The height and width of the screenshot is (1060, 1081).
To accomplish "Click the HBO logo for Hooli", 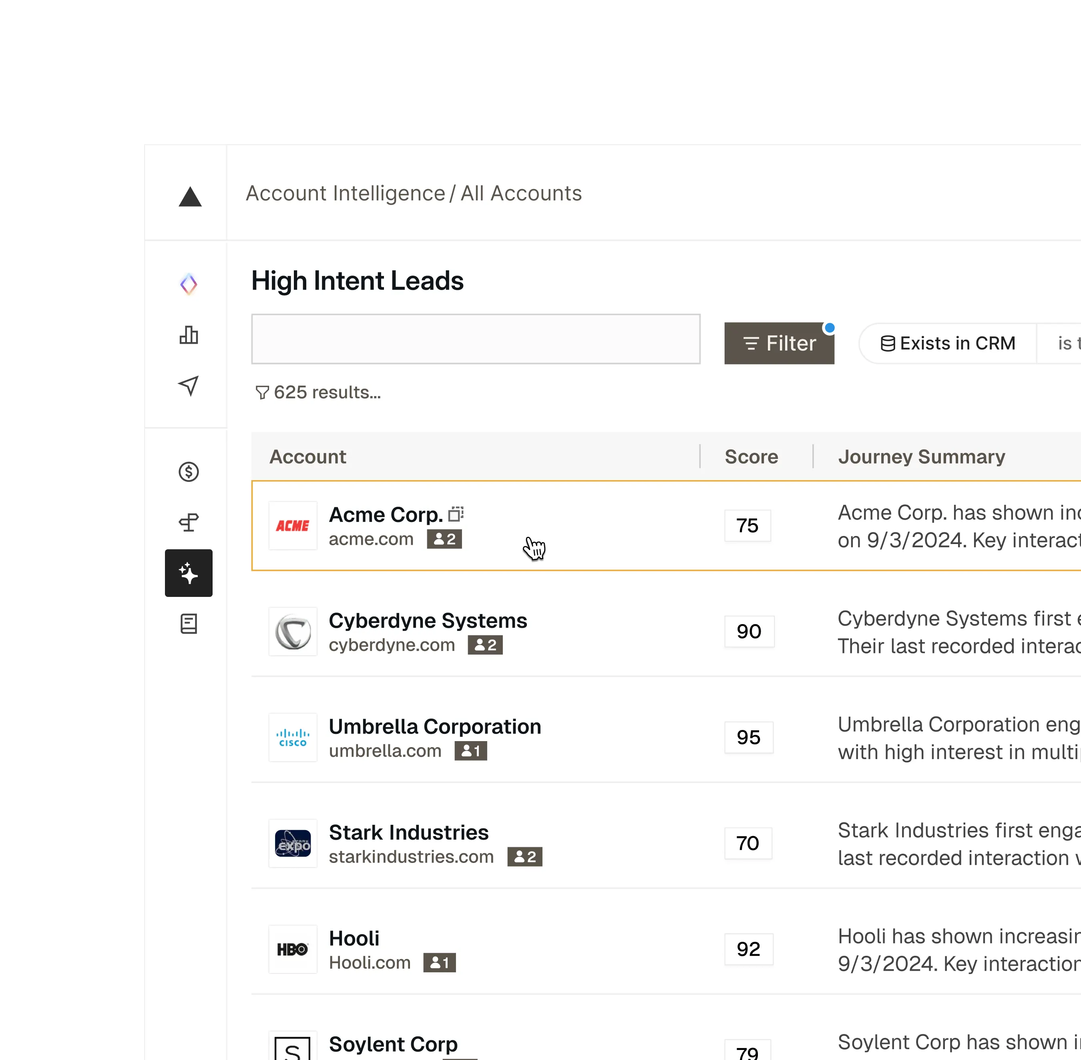I will coord(293,949).
